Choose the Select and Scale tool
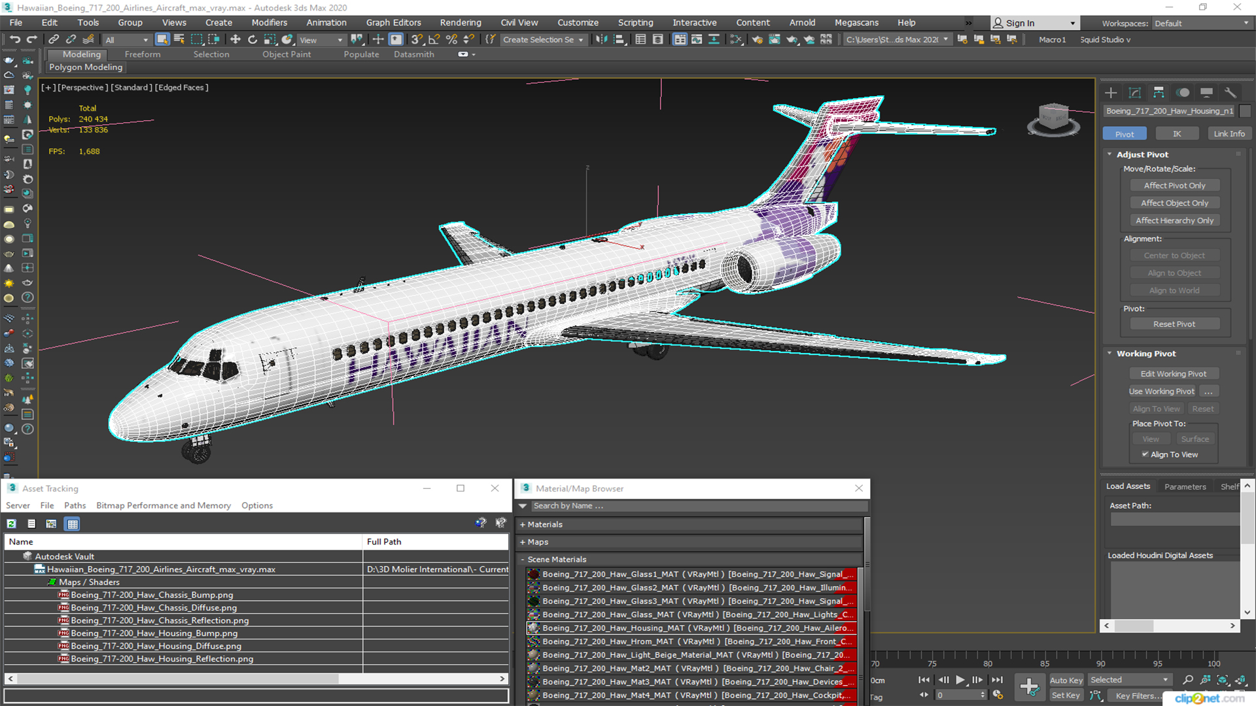Viewport: 1256px width, 706px height. tap(270, 40)
